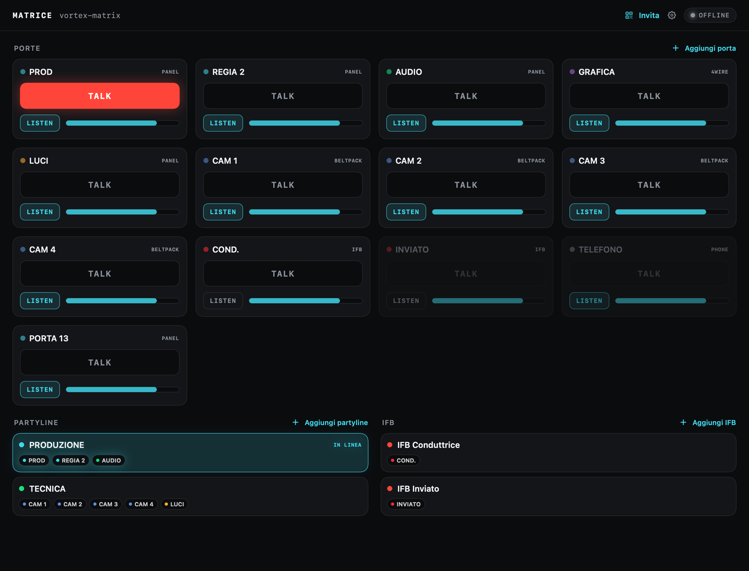Release the active red TALK on PROD

(100, 96)
